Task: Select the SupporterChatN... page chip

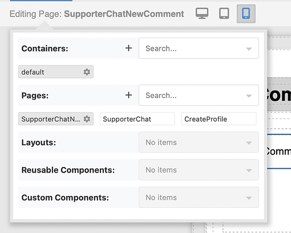Action: pyautogui.click(x=56, y=119)
